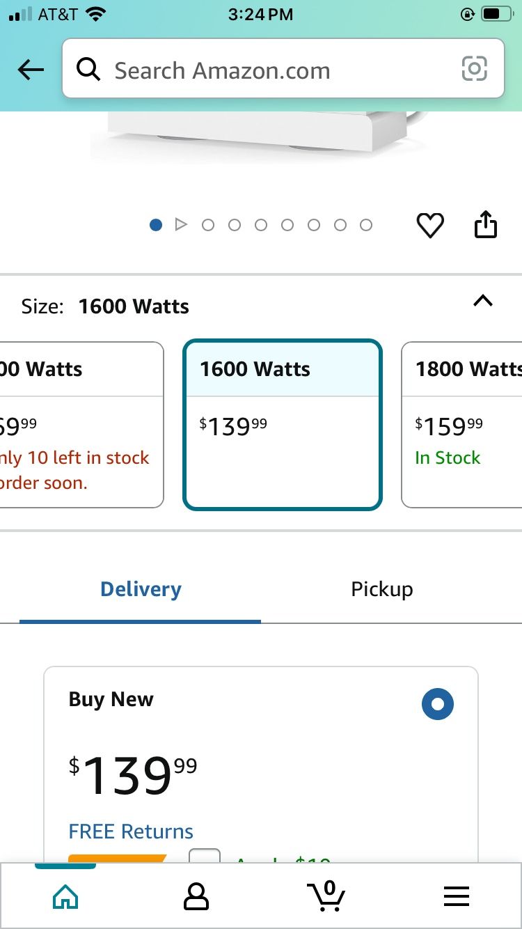Switch to the Delivery tab
Viewport: 522px width, 929px height.
(x=141, y=589)
